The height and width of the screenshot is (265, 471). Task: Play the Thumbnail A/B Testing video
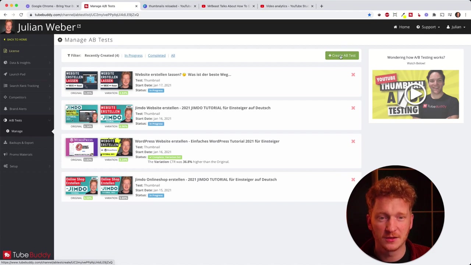click(415, 94)
